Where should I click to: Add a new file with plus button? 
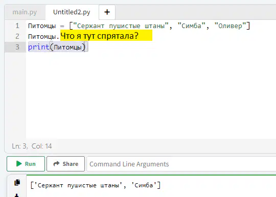pyautogui.click(x=107, y=12)
